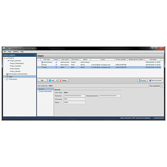This screenshot has height=167, width=167.
Task: Click the Projects folder icon
Action: pos(7,58)
